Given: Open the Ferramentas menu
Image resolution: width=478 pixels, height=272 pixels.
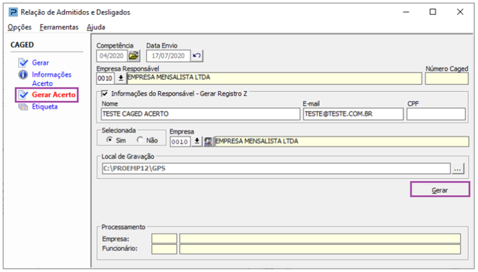Looking at the screenshot, I should click(59, 27).
